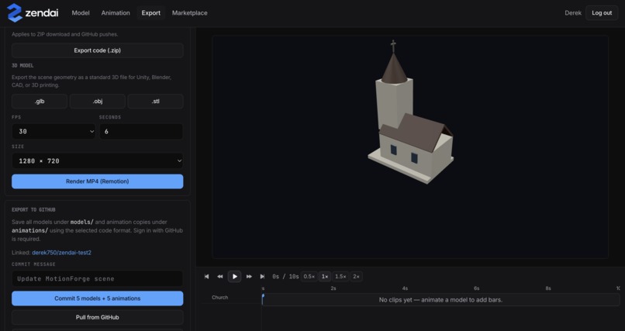The width and height of the screenshot is (625, 331).
Task: Click the fast-forward playback icon
Action: point(249,277)
